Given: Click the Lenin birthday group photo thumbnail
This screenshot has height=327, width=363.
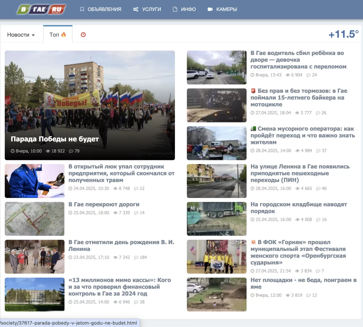Looking at the screenshot, I should 34,257.
